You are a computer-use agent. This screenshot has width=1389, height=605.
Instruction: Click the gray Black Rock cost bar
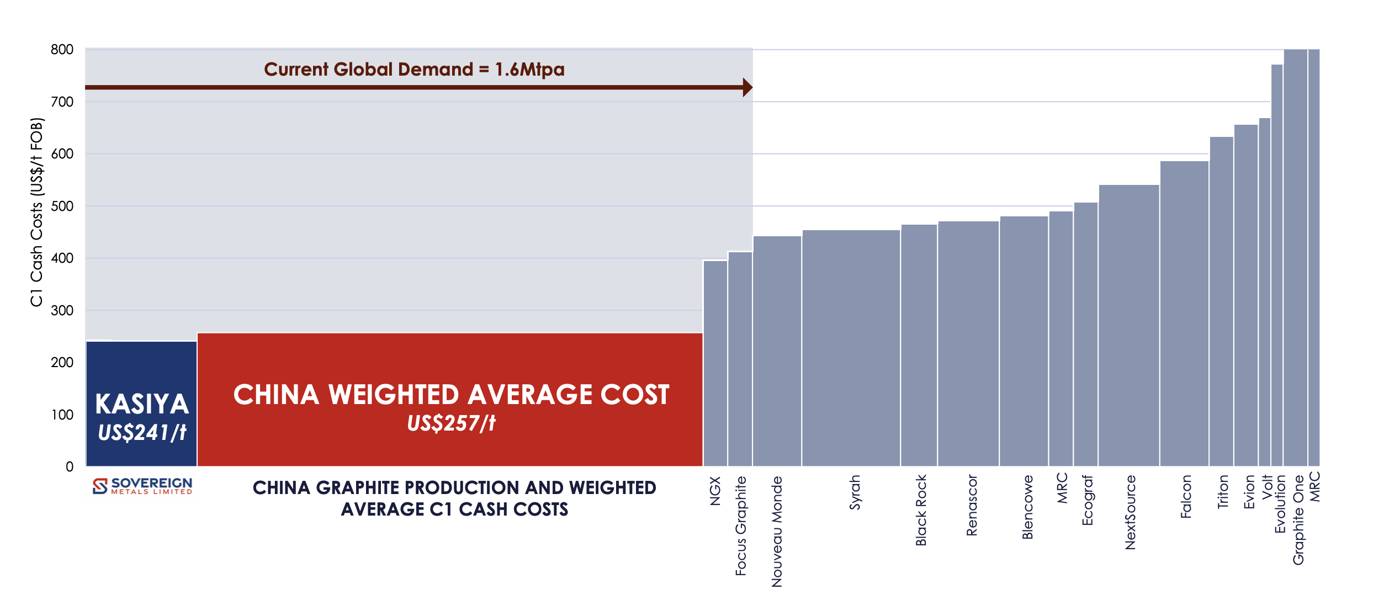click(x=919, y=346)
